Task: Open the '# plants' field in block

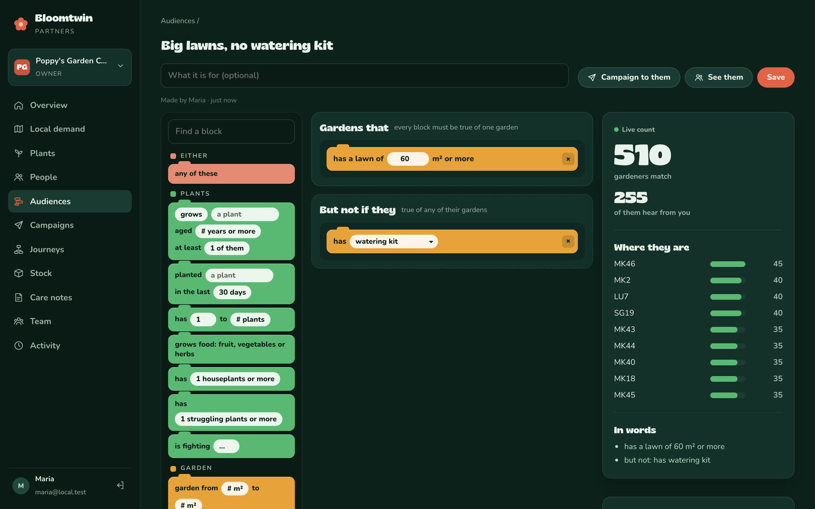Action: tap(250, 320)
